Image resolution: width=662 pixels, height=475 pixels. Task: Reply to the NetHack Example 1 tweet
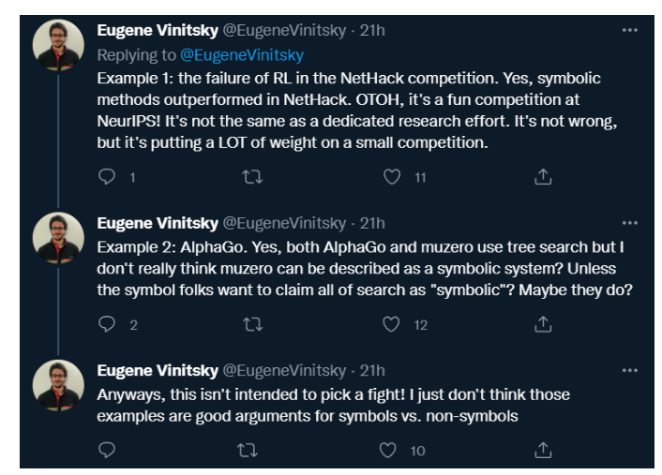pyautogui.click(x=107, y=177)
